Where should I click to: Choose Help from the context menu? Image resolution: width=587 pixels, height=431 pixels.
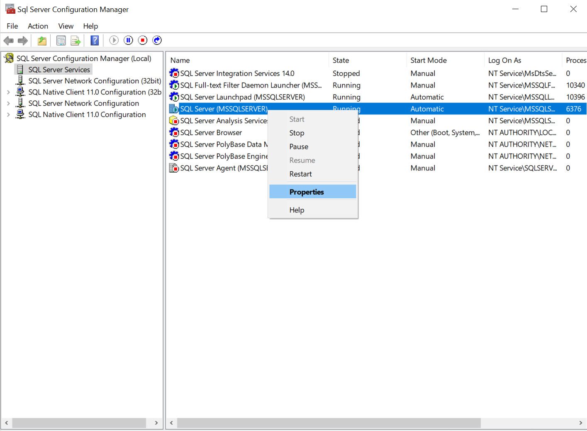[313, 210]
